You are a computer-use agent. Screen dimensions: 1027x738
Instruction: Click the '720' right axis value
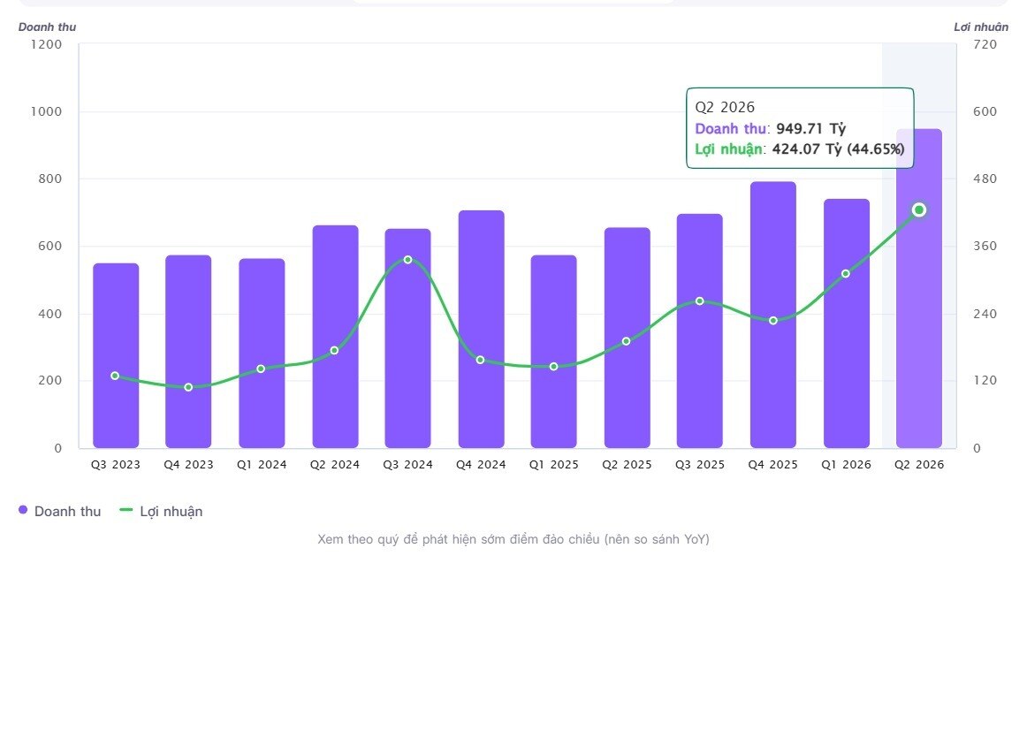coord(985,44)
